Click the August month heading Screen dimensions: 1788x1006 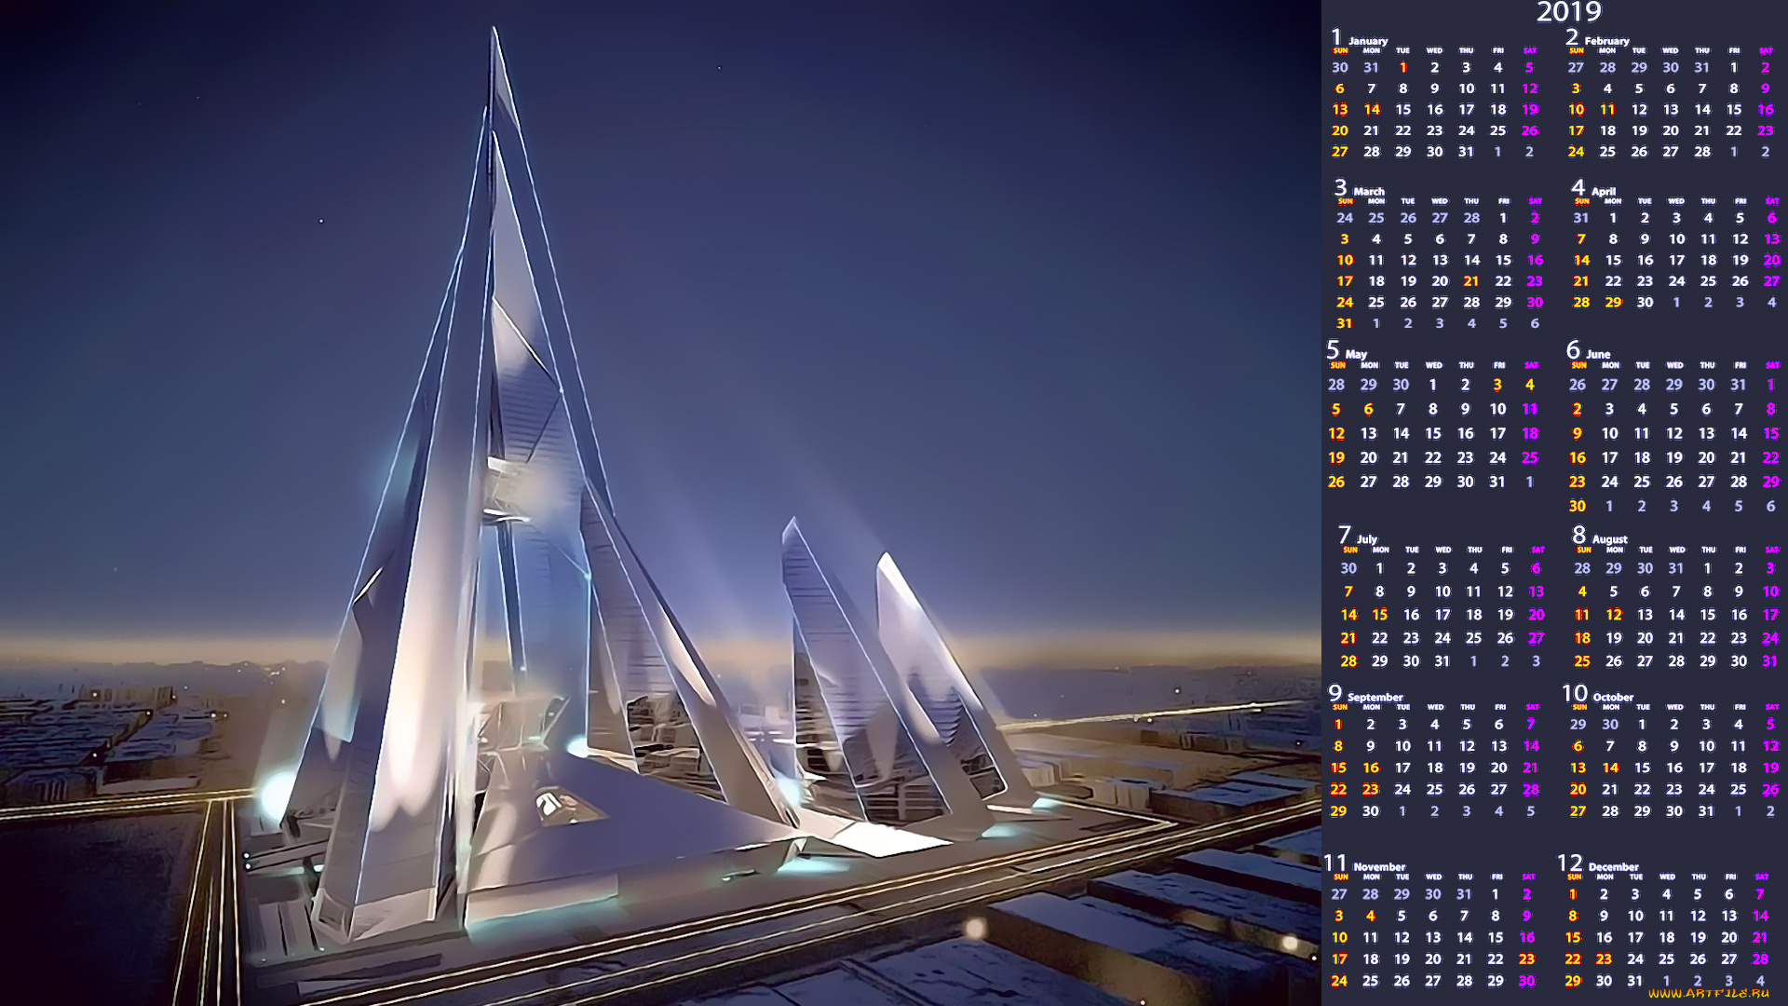pyautogui.click(x=1609, y=539)
